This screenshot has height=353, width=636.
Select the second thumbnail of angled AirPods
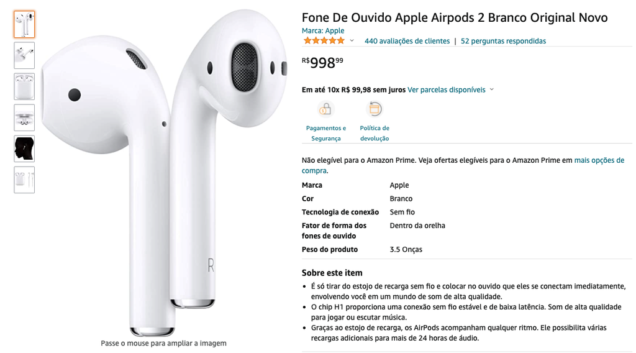(24, 55)
